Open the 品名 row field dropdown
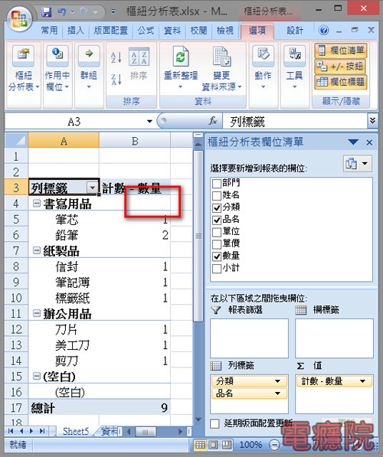This screenshot has width=383, height=457. [277, 393]
